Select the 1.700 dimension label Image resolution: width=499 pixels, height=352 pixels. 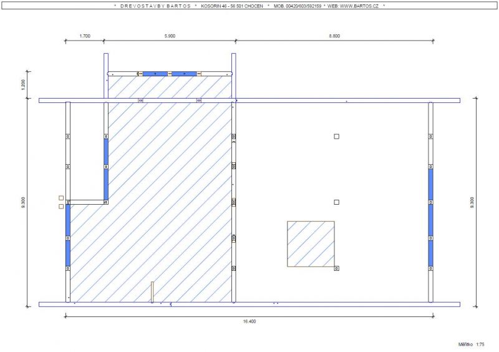click(x=85, y=36)
